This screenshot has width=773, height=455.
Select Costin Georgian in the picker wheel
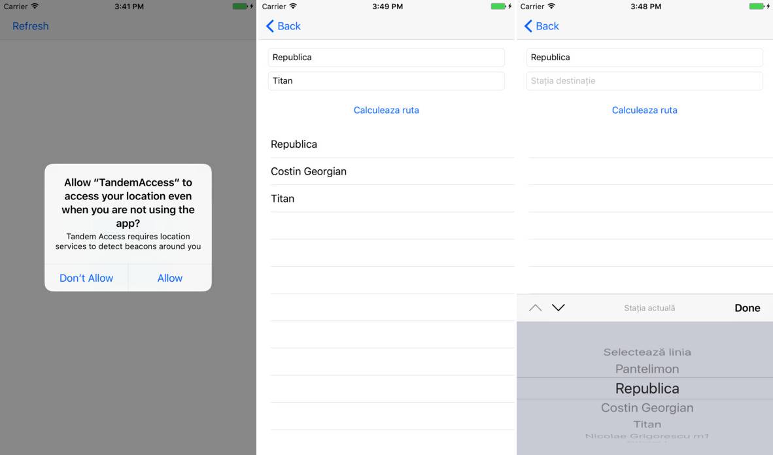pyautogui.click(x=647, y=408)
